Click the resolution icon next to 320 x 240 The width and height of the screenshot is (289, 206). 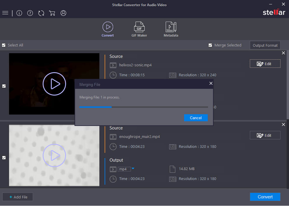tap(172, 75)
